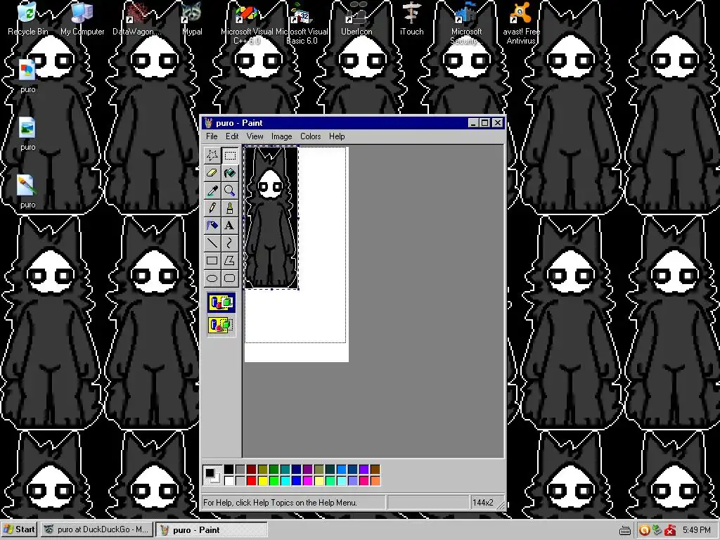720x540 pixels.
Task: Select the avast! Free Antivirus shortcut
Action: click(521, 24)
